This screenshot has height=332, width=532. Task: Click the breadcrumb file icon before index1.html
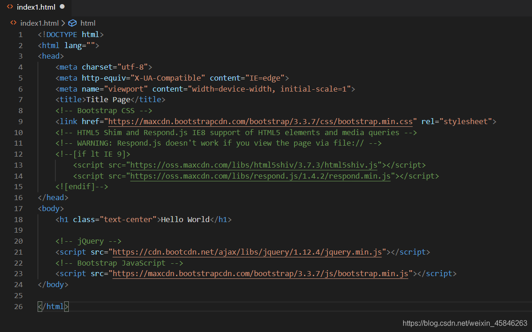pos(13,23)
